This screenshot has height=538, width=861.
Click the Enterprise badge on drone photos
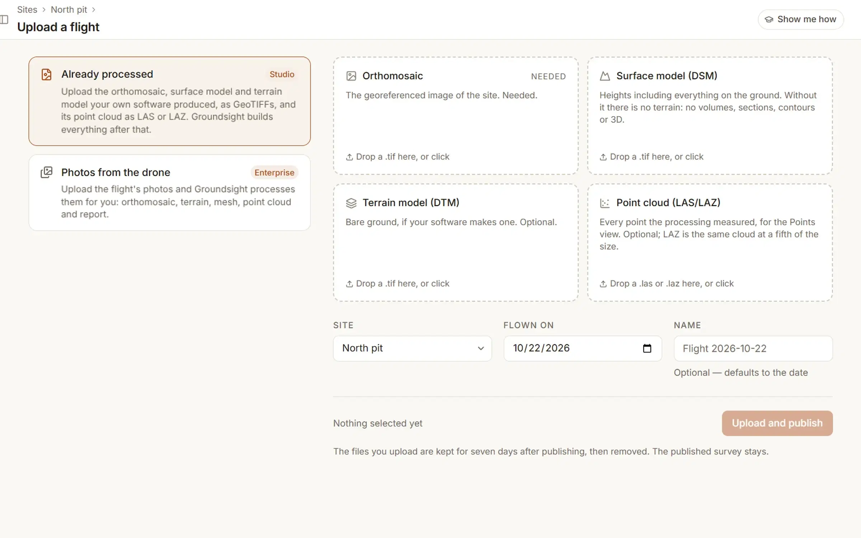(274, 173)
